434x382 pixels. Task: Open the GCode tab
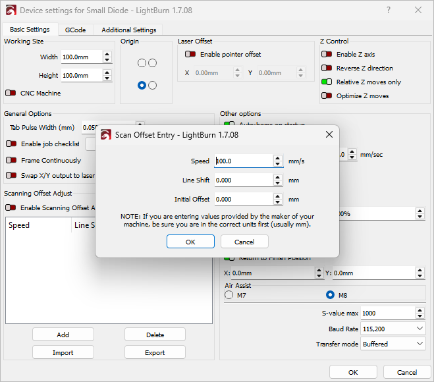pyautogui.click(x=75, y=30)
